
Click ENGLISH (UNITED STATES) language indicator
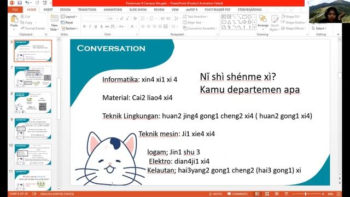[57, 194]
